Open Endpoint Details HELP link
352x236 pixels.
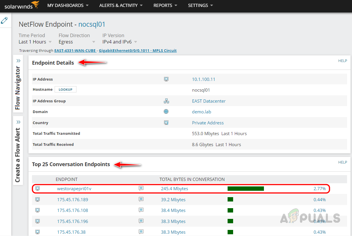tap(342, 61)
